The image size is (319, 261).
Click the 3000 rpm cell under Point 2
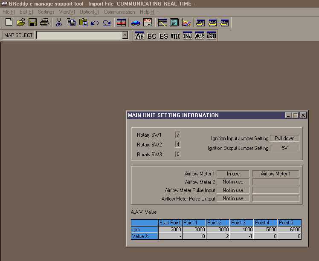218,229
